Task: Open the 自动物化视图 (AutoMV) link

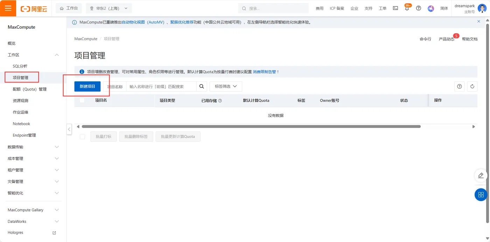Action: (x=143, y=22)
